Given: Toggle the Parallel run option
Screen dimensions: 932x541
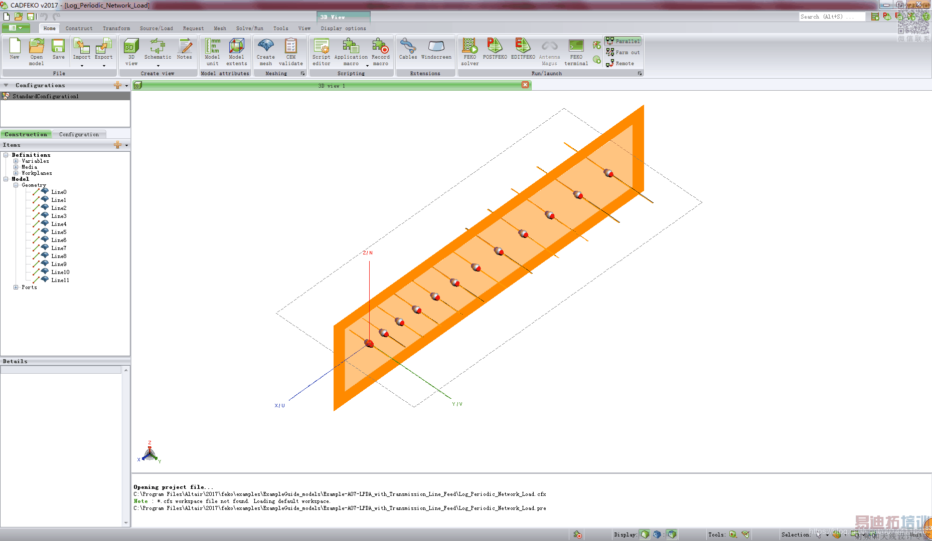Looking at the screenshot, I should pos(623,41).
